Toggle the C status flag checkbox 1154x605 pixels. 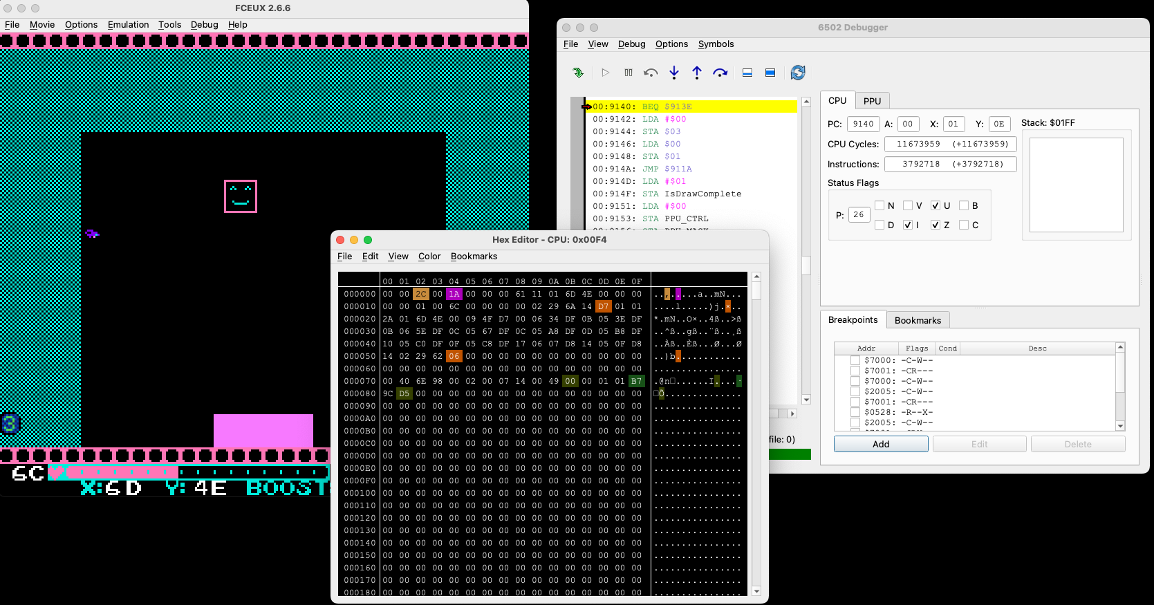pos(964,225)
